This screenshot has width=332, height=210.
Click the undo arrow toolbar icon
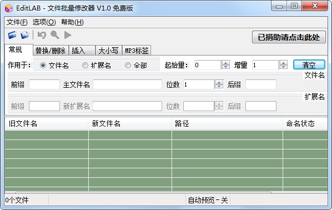coord(42,35)
